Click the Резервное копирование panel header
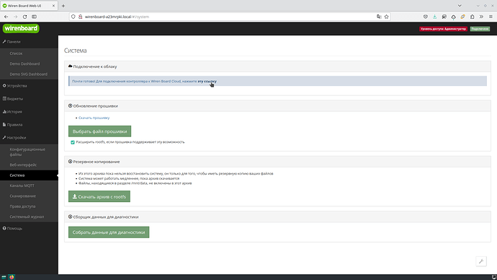 pyautogui.click(x=277, y=162)
